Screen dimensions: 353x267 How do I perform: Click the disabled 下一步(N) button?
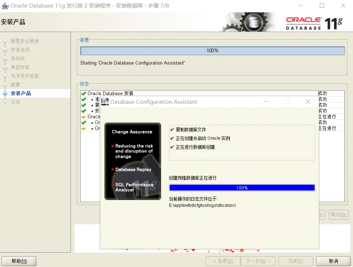pyautogui.click(x=258, y=261)
